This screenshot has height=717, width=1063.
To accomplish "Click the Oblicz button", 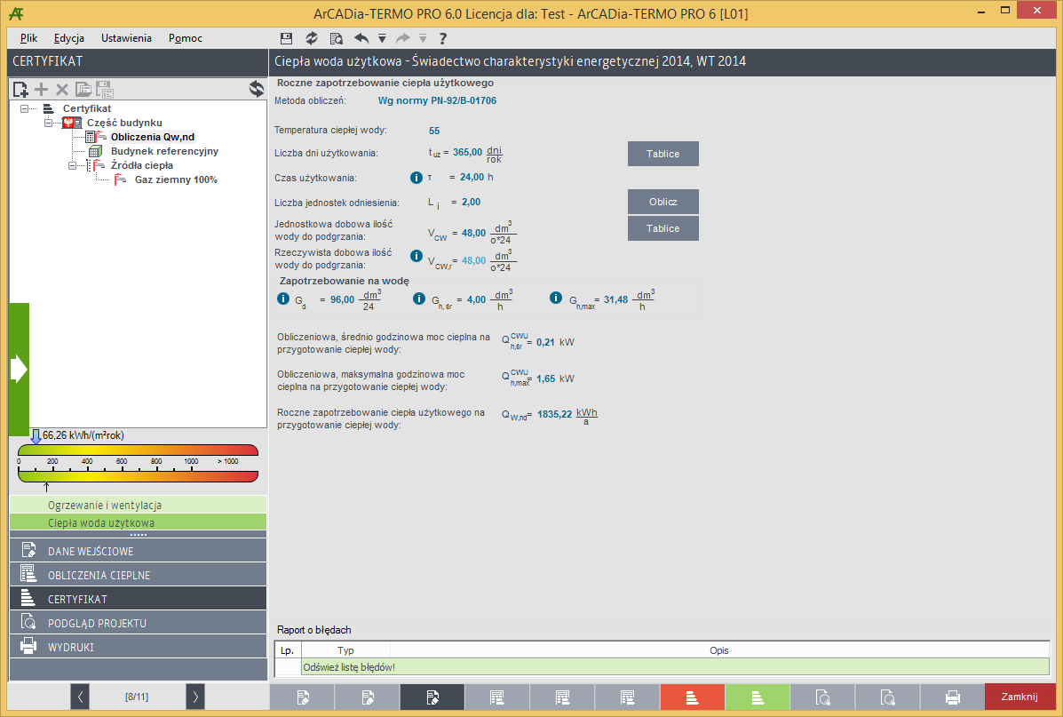I will [x=663, y=203].
